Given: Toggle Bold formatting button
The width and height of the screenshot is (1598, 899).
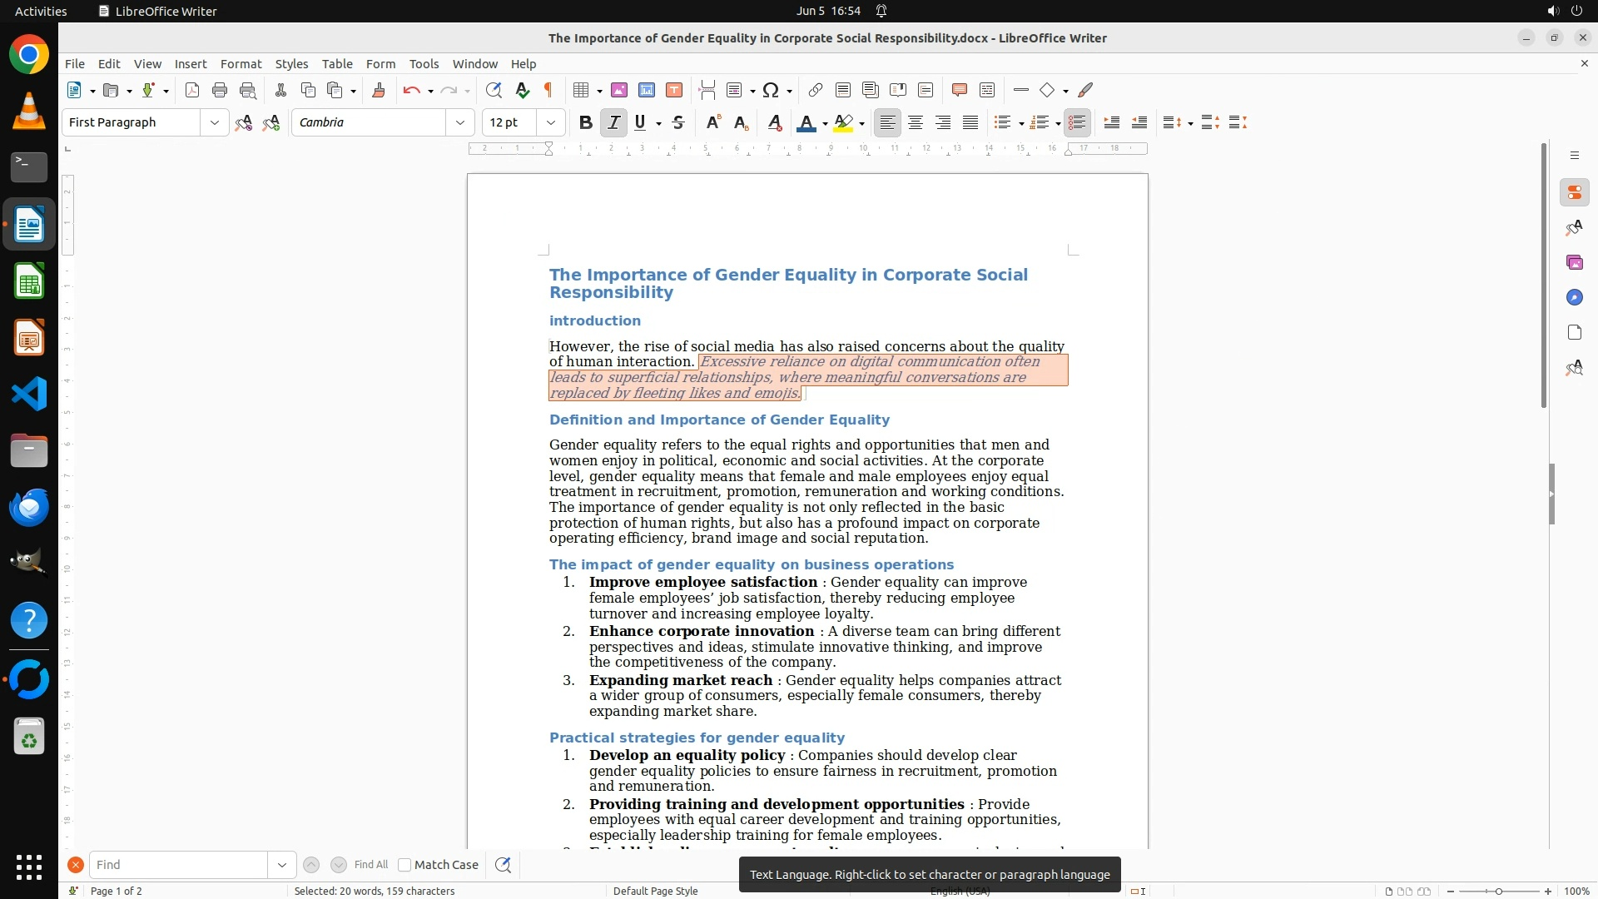Looking at the screenshot, I should click(585, 122).
